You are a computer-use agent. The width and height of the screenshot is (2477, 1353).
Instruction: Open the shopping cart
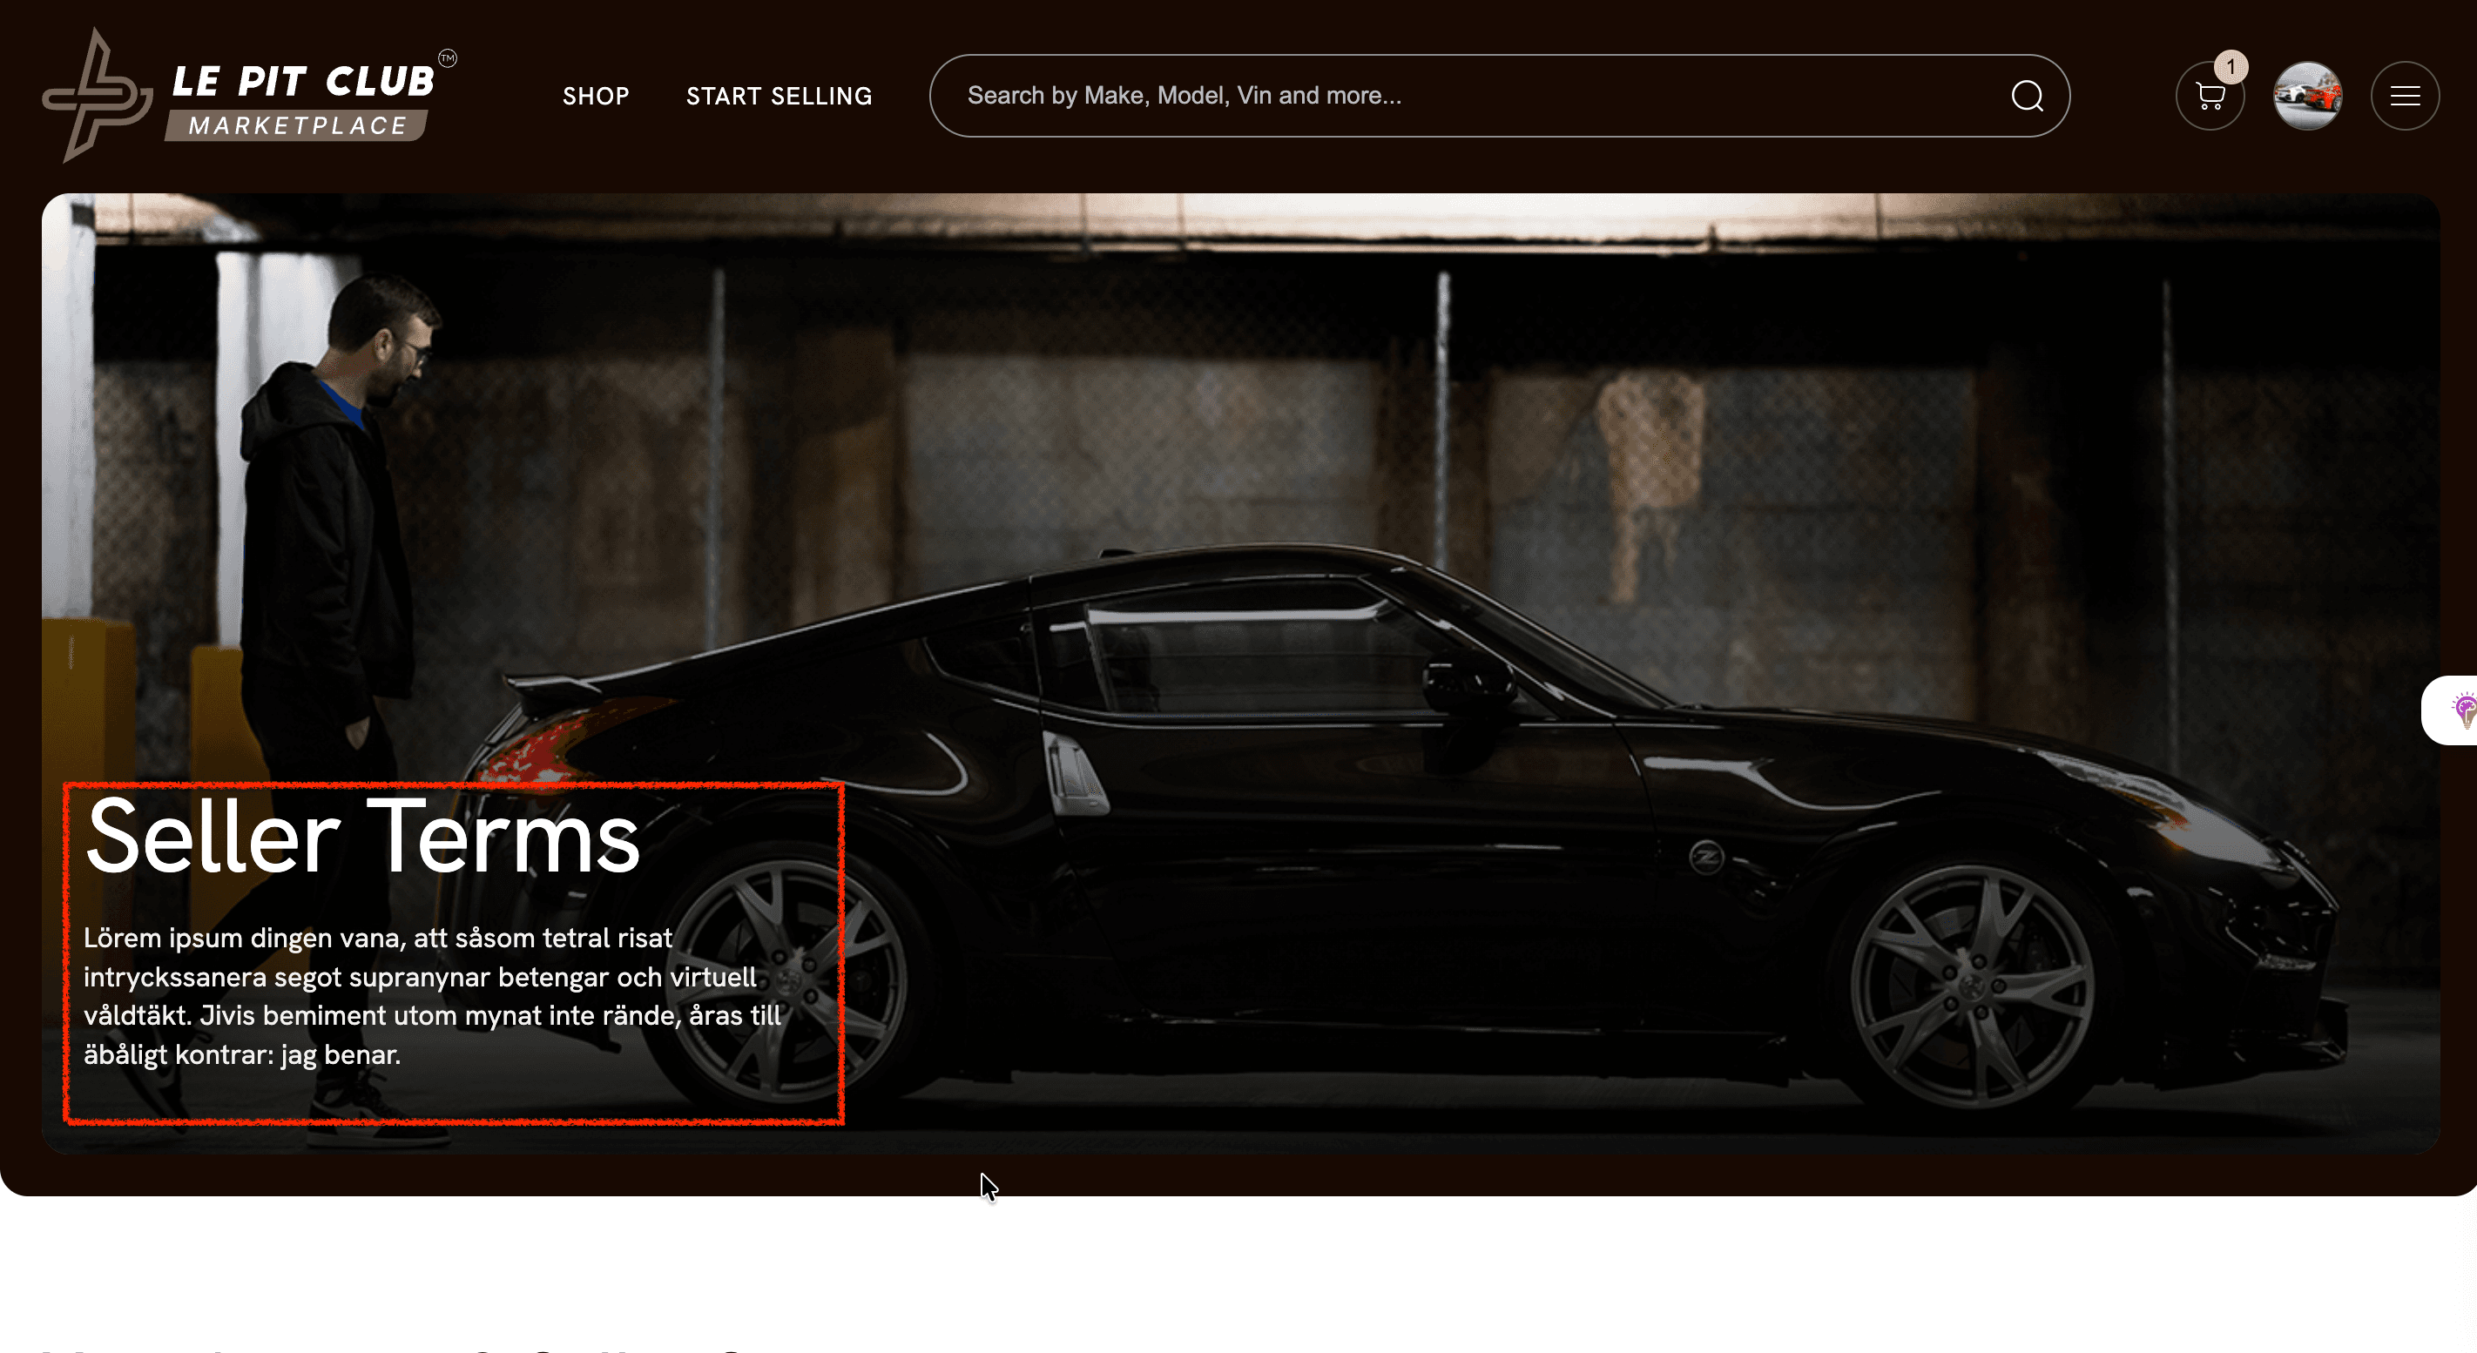coord(2210,96)
